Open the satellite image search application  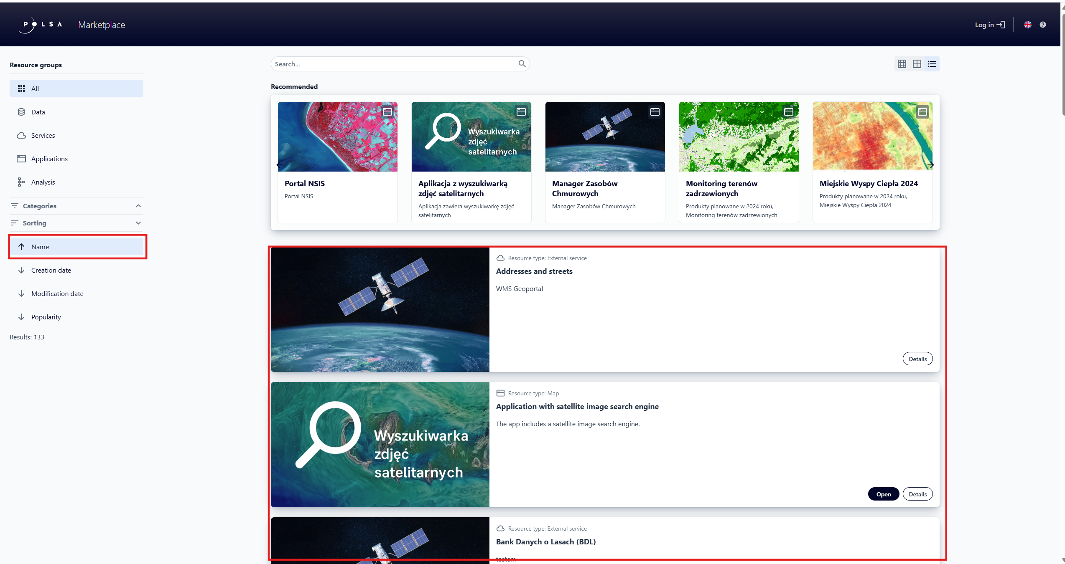[x=883, y=494]
